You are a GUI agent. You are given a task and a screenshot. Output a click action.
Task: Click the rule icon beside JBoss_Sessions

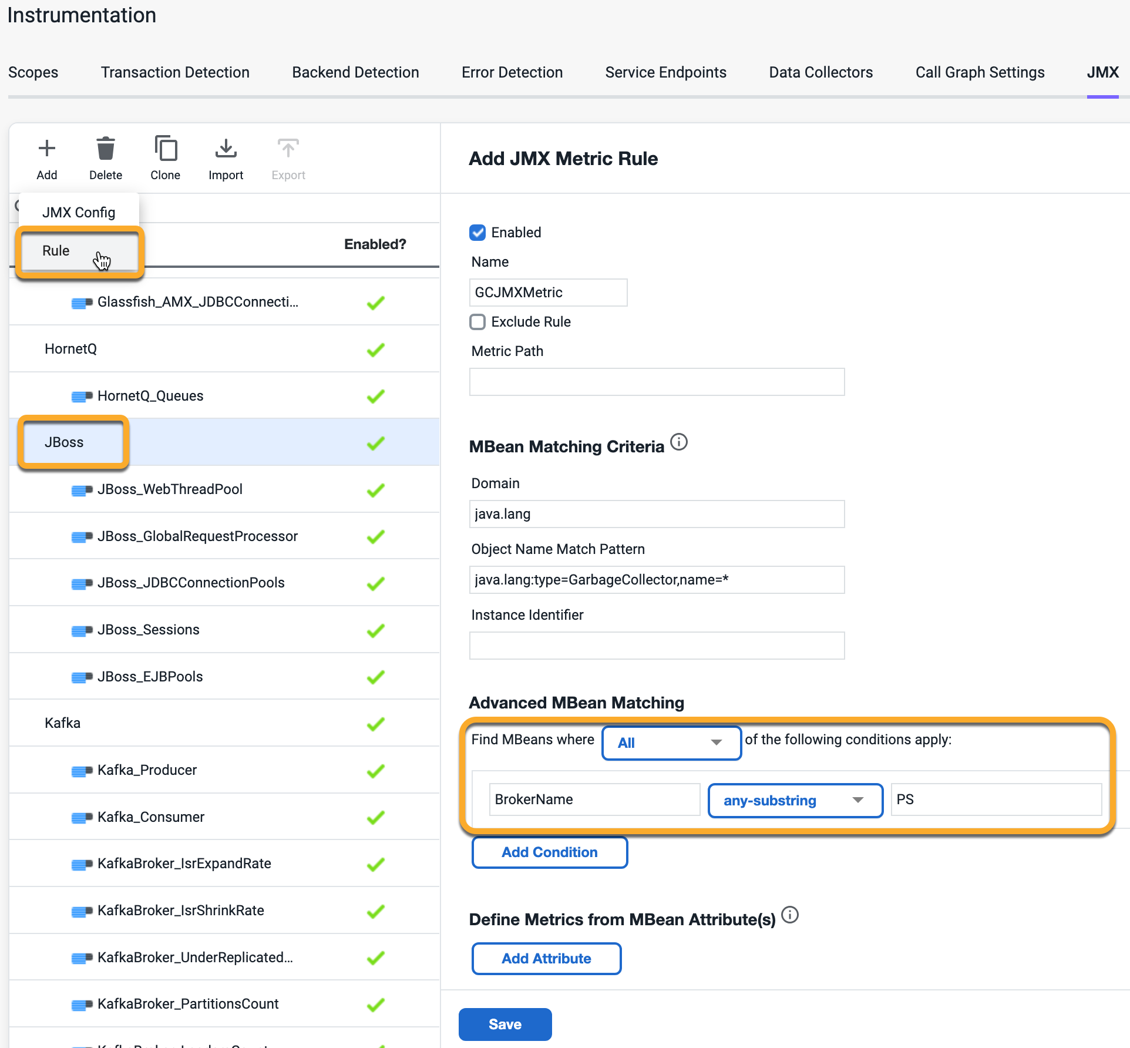pyautogui.click(x=82, y=630)
